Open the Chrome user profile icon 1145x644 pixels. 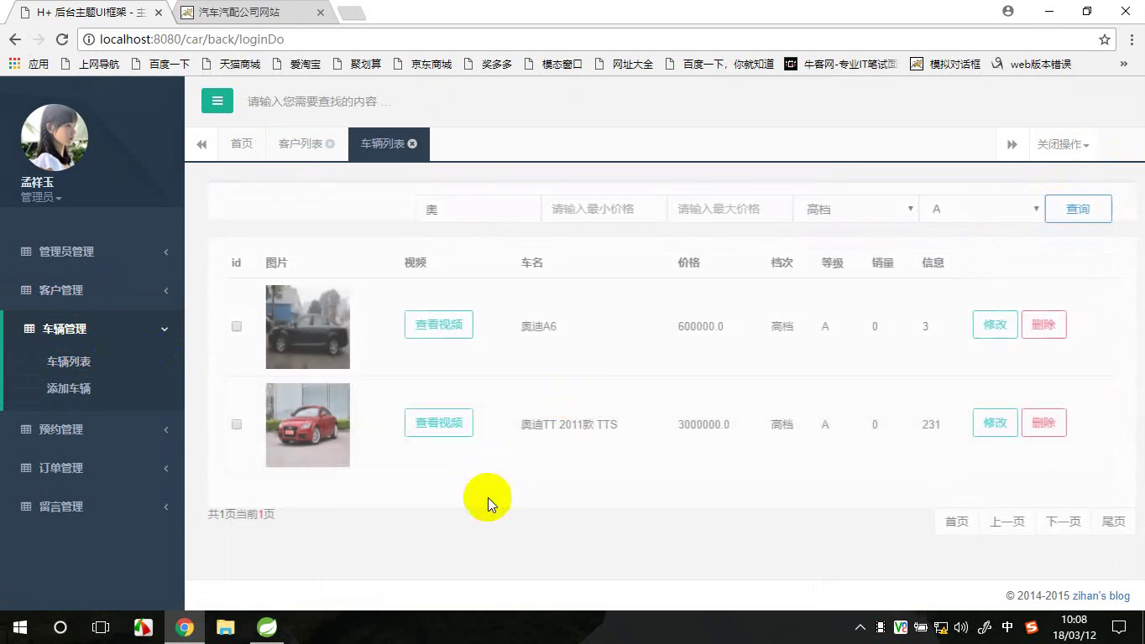pos(1008,12)
